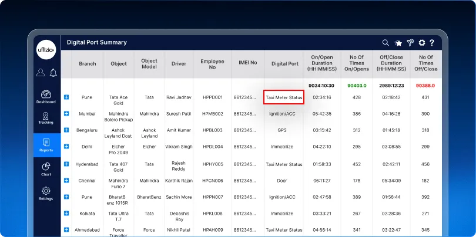This screenshot has width=476, height=237.
Task: Expand the Mumbai Mahindra Bolero row
Action: click(x=66, y=114)
